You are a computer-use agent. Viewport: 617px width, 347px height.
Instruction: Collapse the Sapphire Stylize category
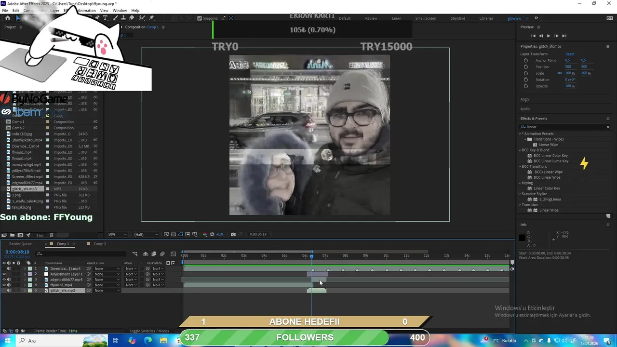pyautogui.click(x=521, y=194)
